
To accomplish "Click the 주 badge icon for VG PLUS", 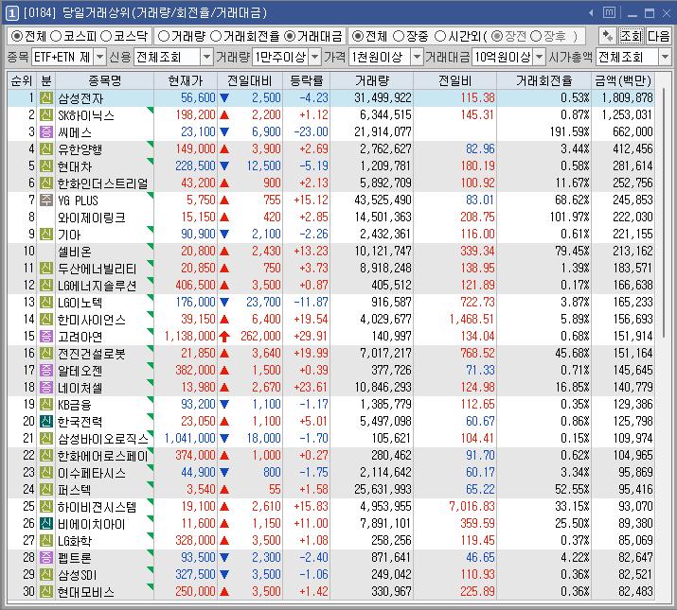I will pyautogui.click(x=46, y=200).
